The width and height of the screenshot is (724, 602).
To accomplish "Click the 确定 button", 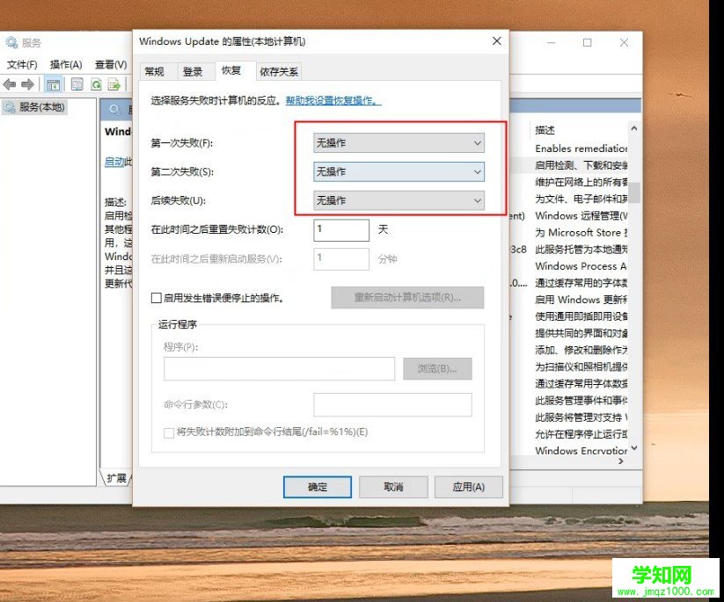I will coord(318,487).
